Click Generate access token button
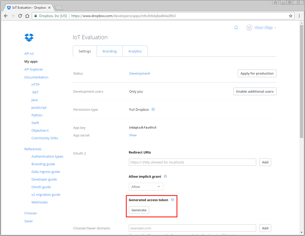 point(139,210)
